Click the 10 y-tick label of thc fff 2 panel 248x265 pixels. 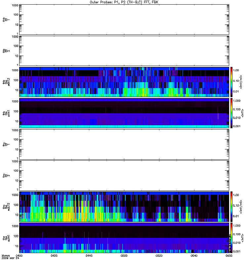tap(17, 181)
